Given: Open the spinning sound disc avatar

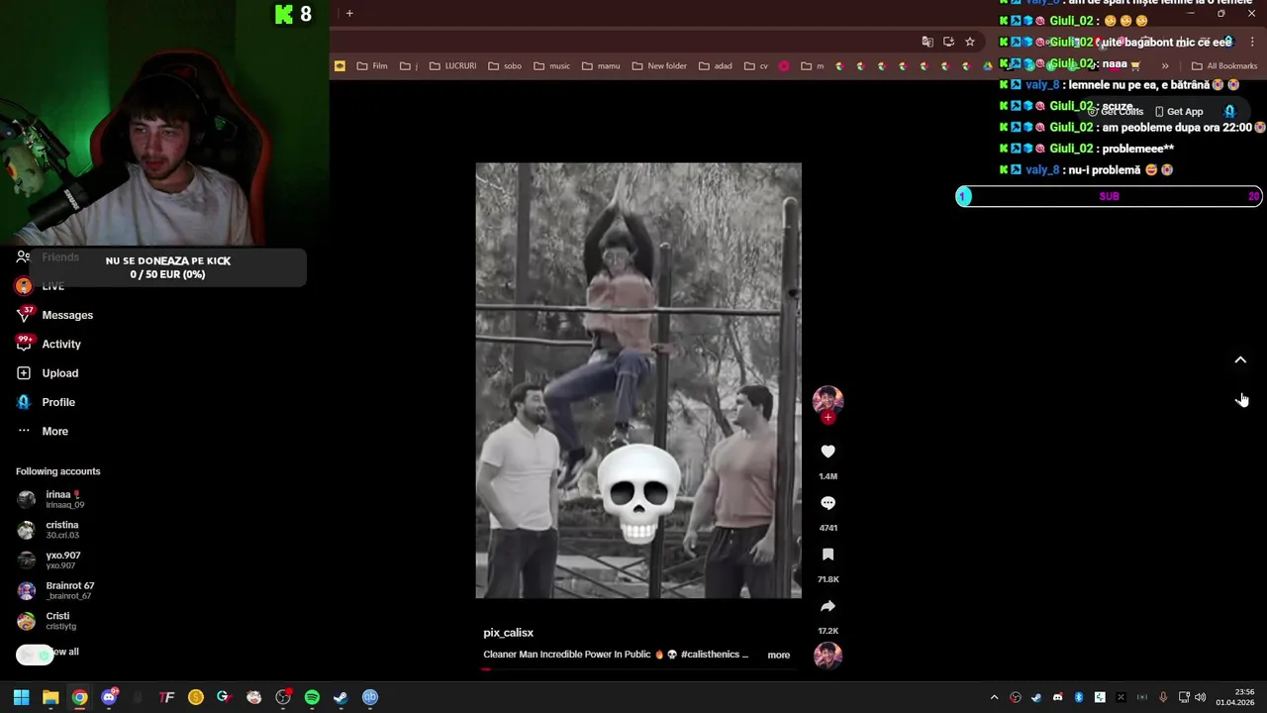Looking at the screenshot, I should tap(828, 655).
